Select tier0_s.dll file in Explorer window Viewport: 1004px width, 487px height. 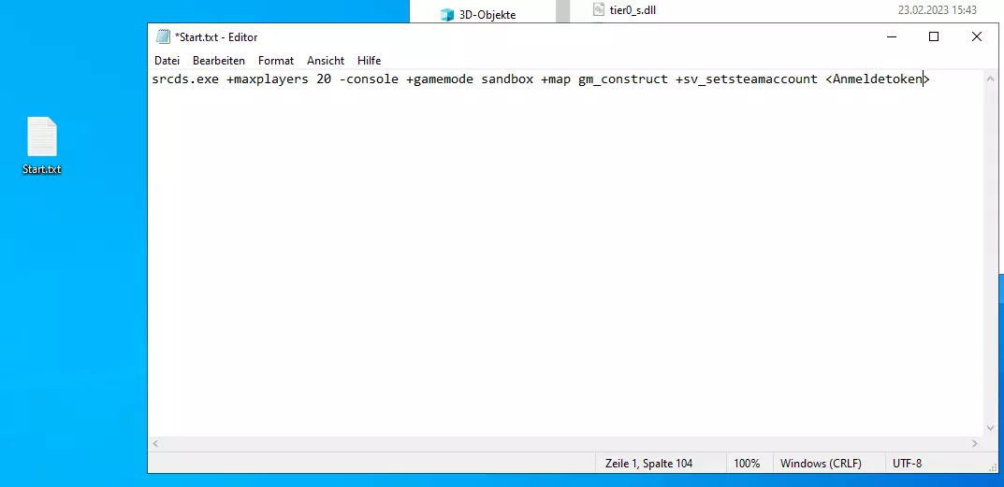(x=632, y=9)
